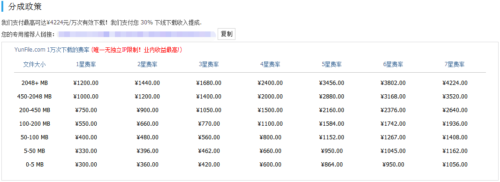This screenshot has height=182, width=500.
Task: Click the YunFile.com 1万次下载的费率 heading
Action: 52,50
